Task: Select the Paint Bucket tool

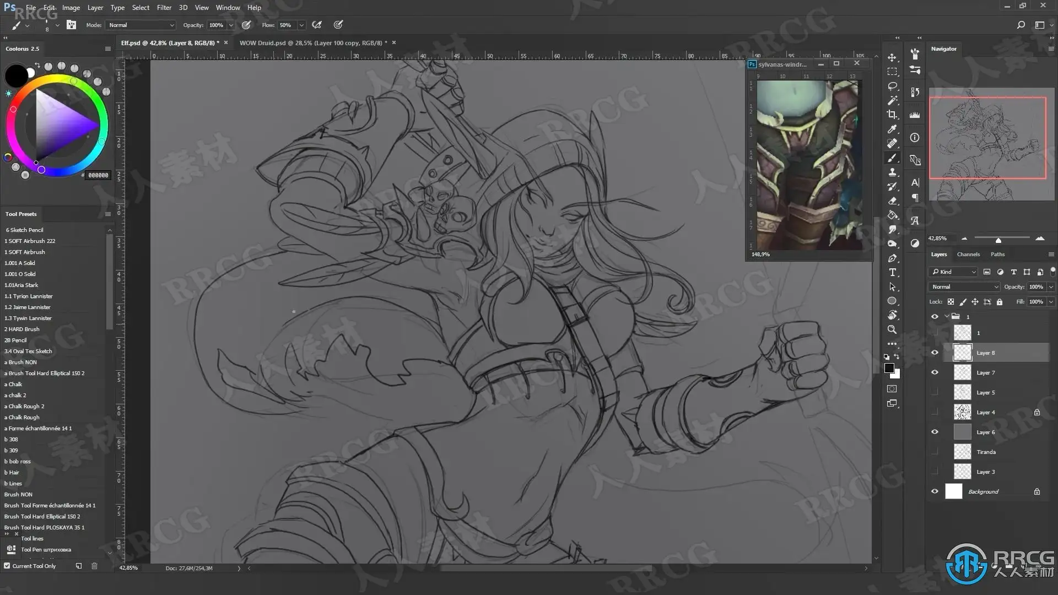Action: coord(892,215)
